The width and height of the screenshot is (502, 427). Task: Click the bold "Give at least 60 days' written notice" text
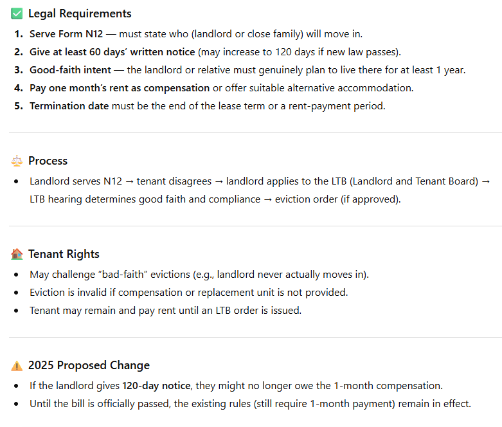(x=112, y=51)
